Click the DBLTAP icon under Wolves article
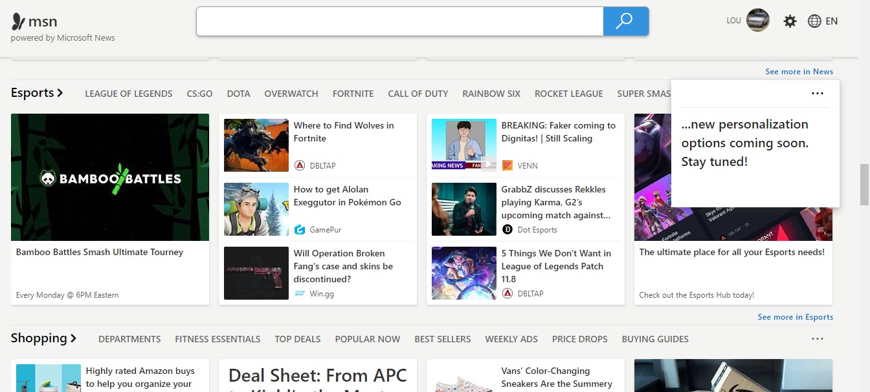The height and width of the screenshot is (392, 870). (300, 165)
